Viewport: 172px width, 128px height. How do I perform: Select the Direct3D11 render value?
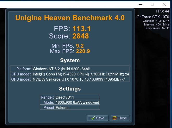coord(77,97)
